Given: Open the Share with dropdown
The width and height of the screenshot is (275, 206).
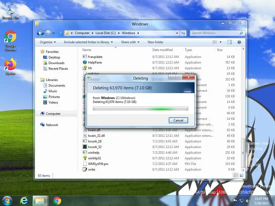Looking at the screenshot, I should tap(130, 42).
